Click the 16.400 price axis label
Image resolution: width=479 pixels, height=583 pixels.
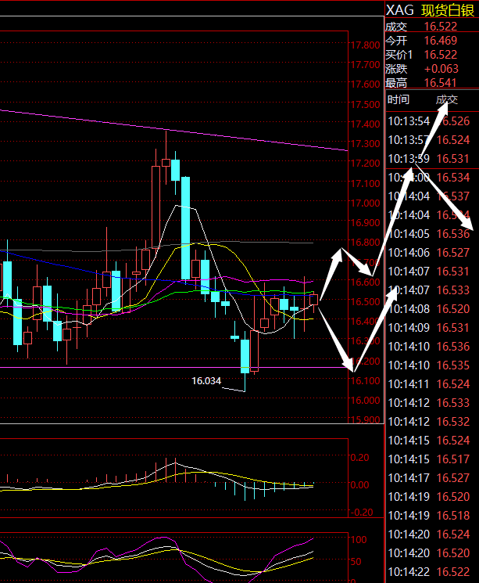pos(366,322)
